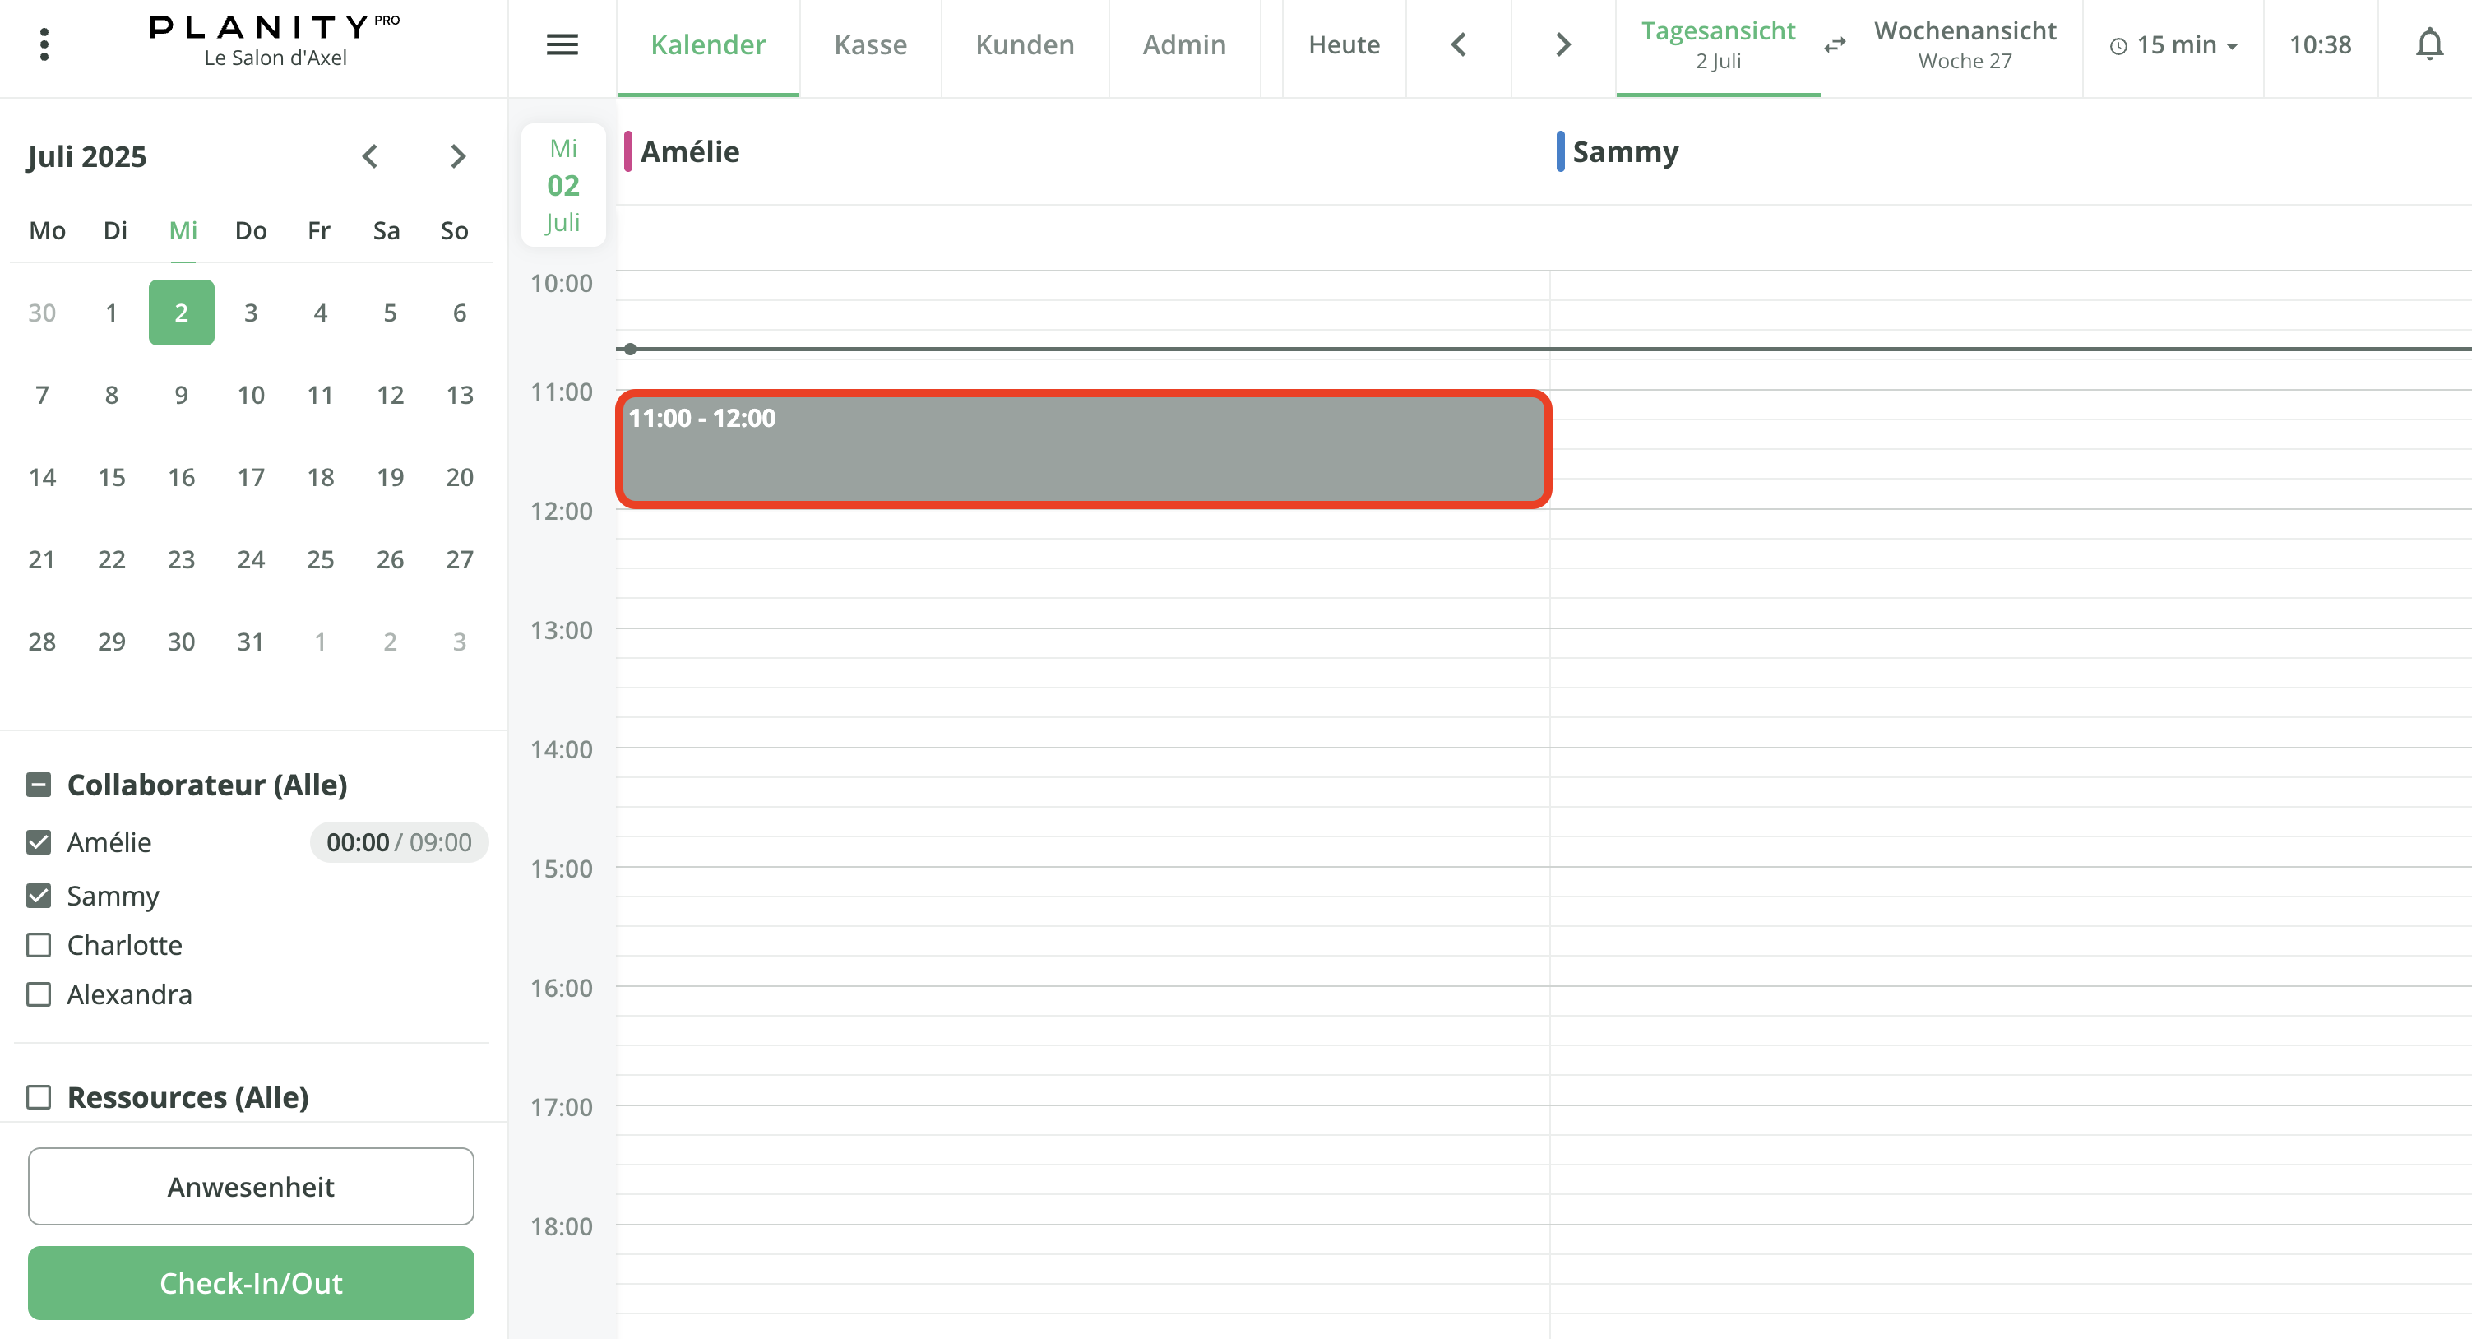Open the 11:00 - 12:00 blocked slot

click(x=1082, y=449)
